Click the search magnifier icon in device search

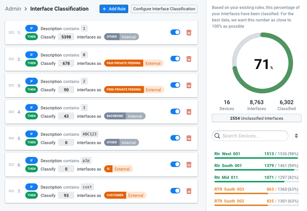[x=217, y=136]
